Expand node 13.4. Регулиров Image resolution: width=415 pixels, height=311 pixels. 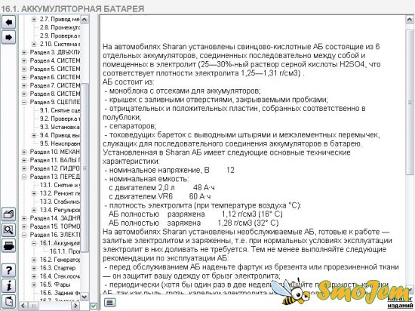pyautogui.click(x=34, y=210)
